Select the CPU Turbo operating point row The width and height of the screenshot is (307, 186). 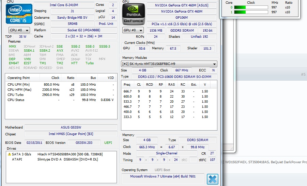61,95
